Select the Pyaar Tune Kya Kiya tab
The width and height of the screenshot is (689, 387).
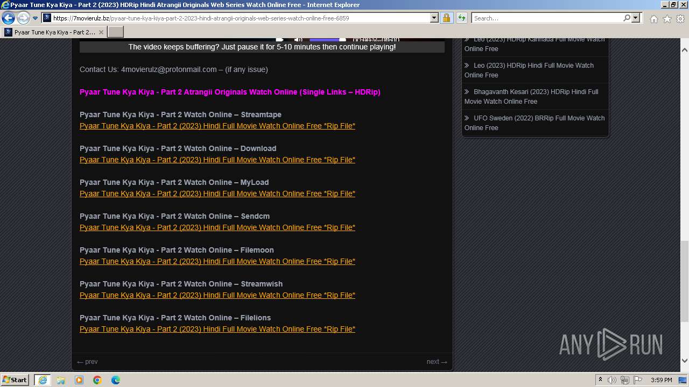click(x=54, y=32)
